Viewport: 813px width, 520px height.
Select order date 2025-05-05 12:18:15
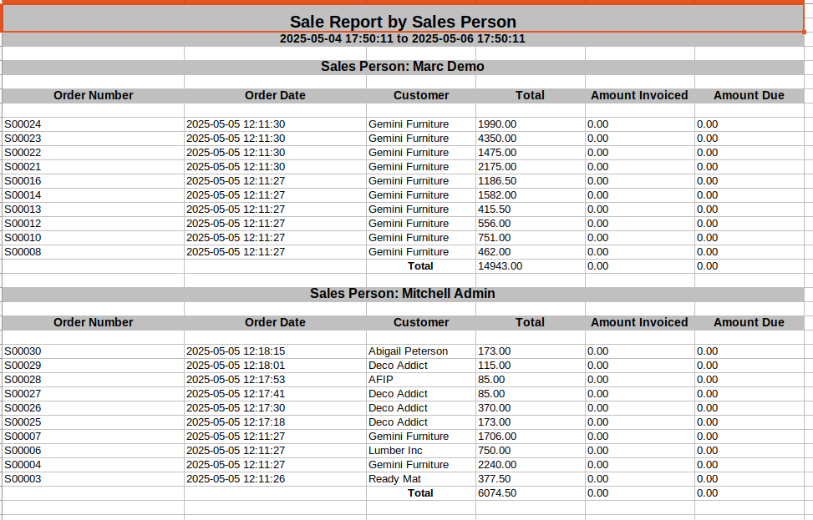click(x=276, y=351)
